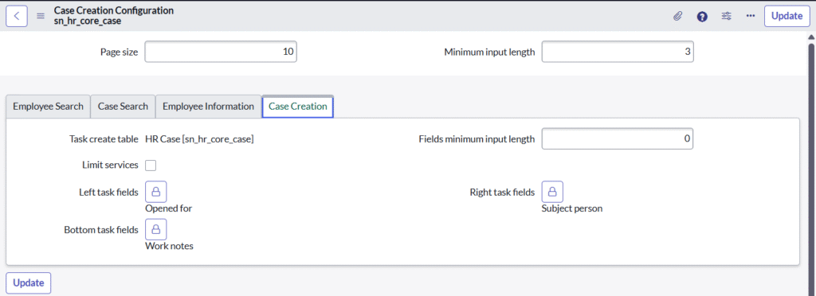Open more options ellipsis menu
The image size is (816, 296).
coord(751,16)
